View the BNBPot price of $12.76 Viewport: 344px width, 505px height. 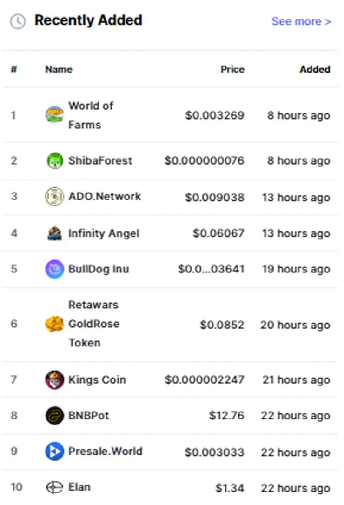(226, 415)
